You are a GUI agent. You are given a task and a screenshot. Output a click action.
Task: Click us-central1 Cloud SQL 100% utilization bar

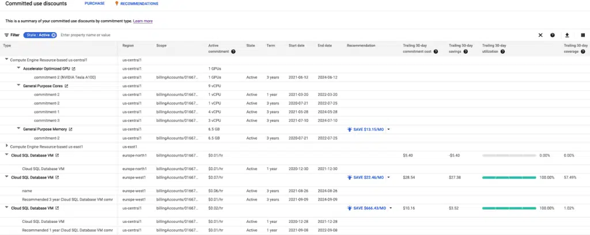point(509,208)
